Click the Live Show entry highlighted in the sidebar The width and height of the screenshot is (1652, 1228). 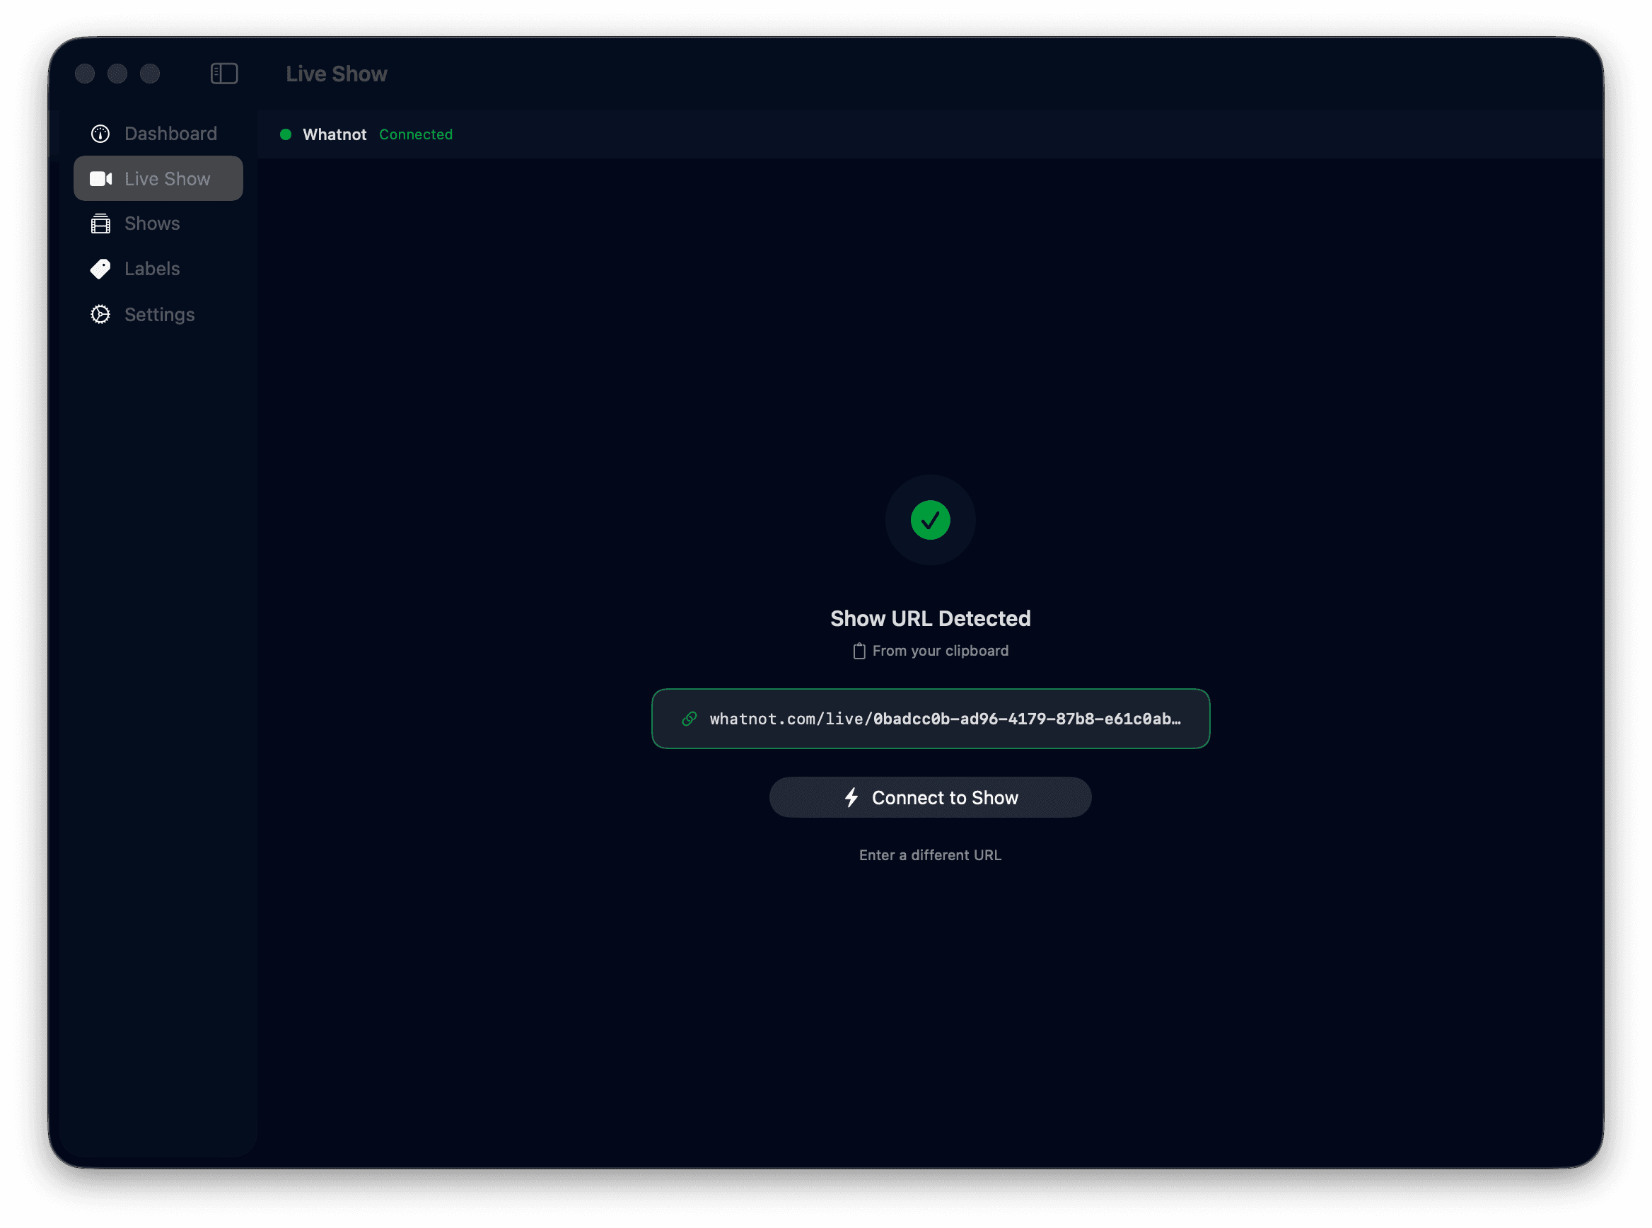(x=158, y=178)
